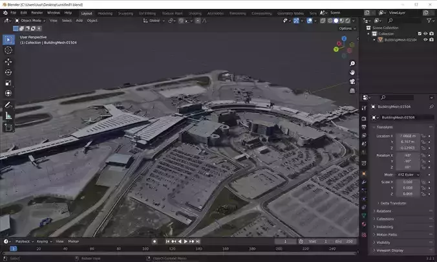Viewport: 437px width, 262px height.
Task: Pick the Add Cube tool
Action: tap(8, 127)
